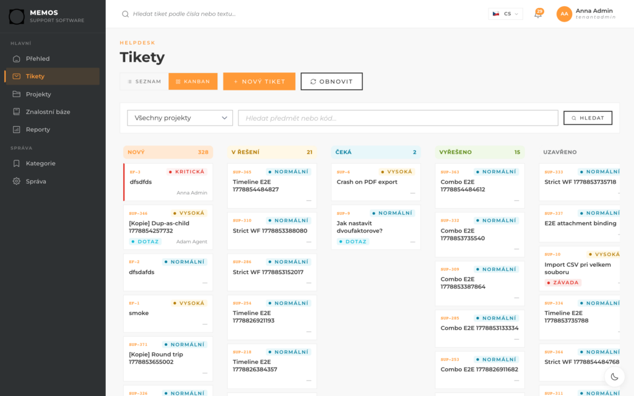Open ticket smoke
Screen dimensions: 634x396
(168, 314)
